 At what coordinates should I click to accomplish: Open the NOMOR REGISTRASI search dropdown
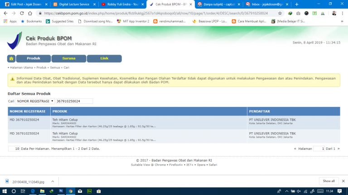tap(35, 101)
